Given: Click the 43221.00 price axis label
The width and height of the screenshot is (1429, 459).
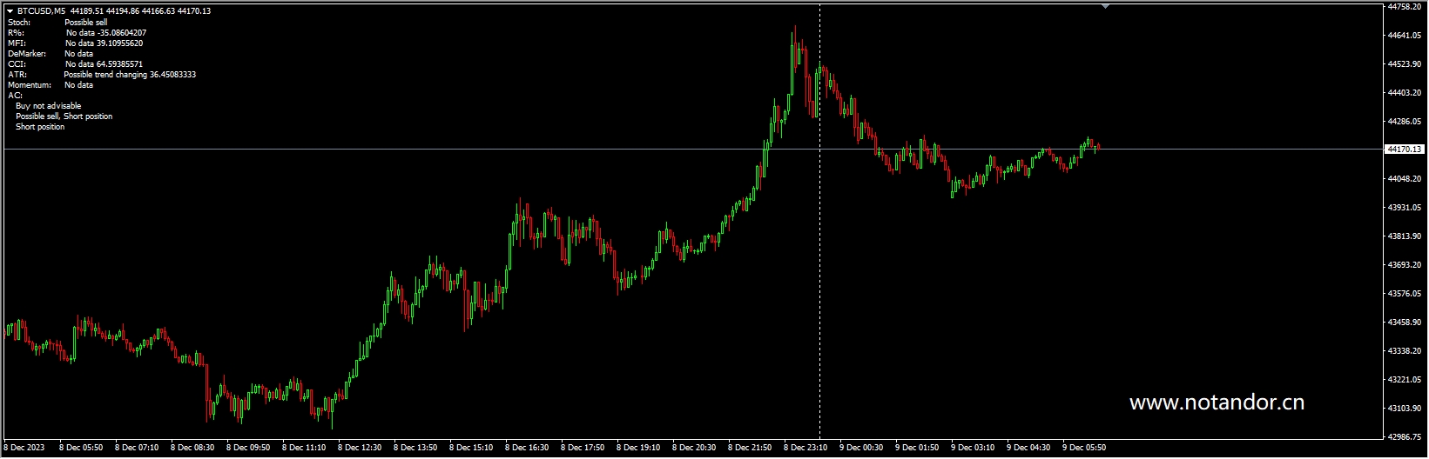Looking at the screenshot, I should click(x=1404, y=379).
